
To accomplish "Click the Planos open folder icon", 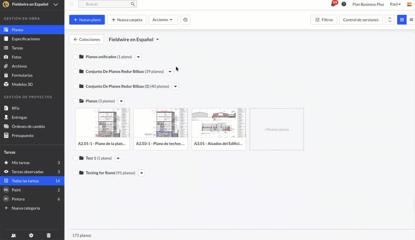I will [81, 101].
